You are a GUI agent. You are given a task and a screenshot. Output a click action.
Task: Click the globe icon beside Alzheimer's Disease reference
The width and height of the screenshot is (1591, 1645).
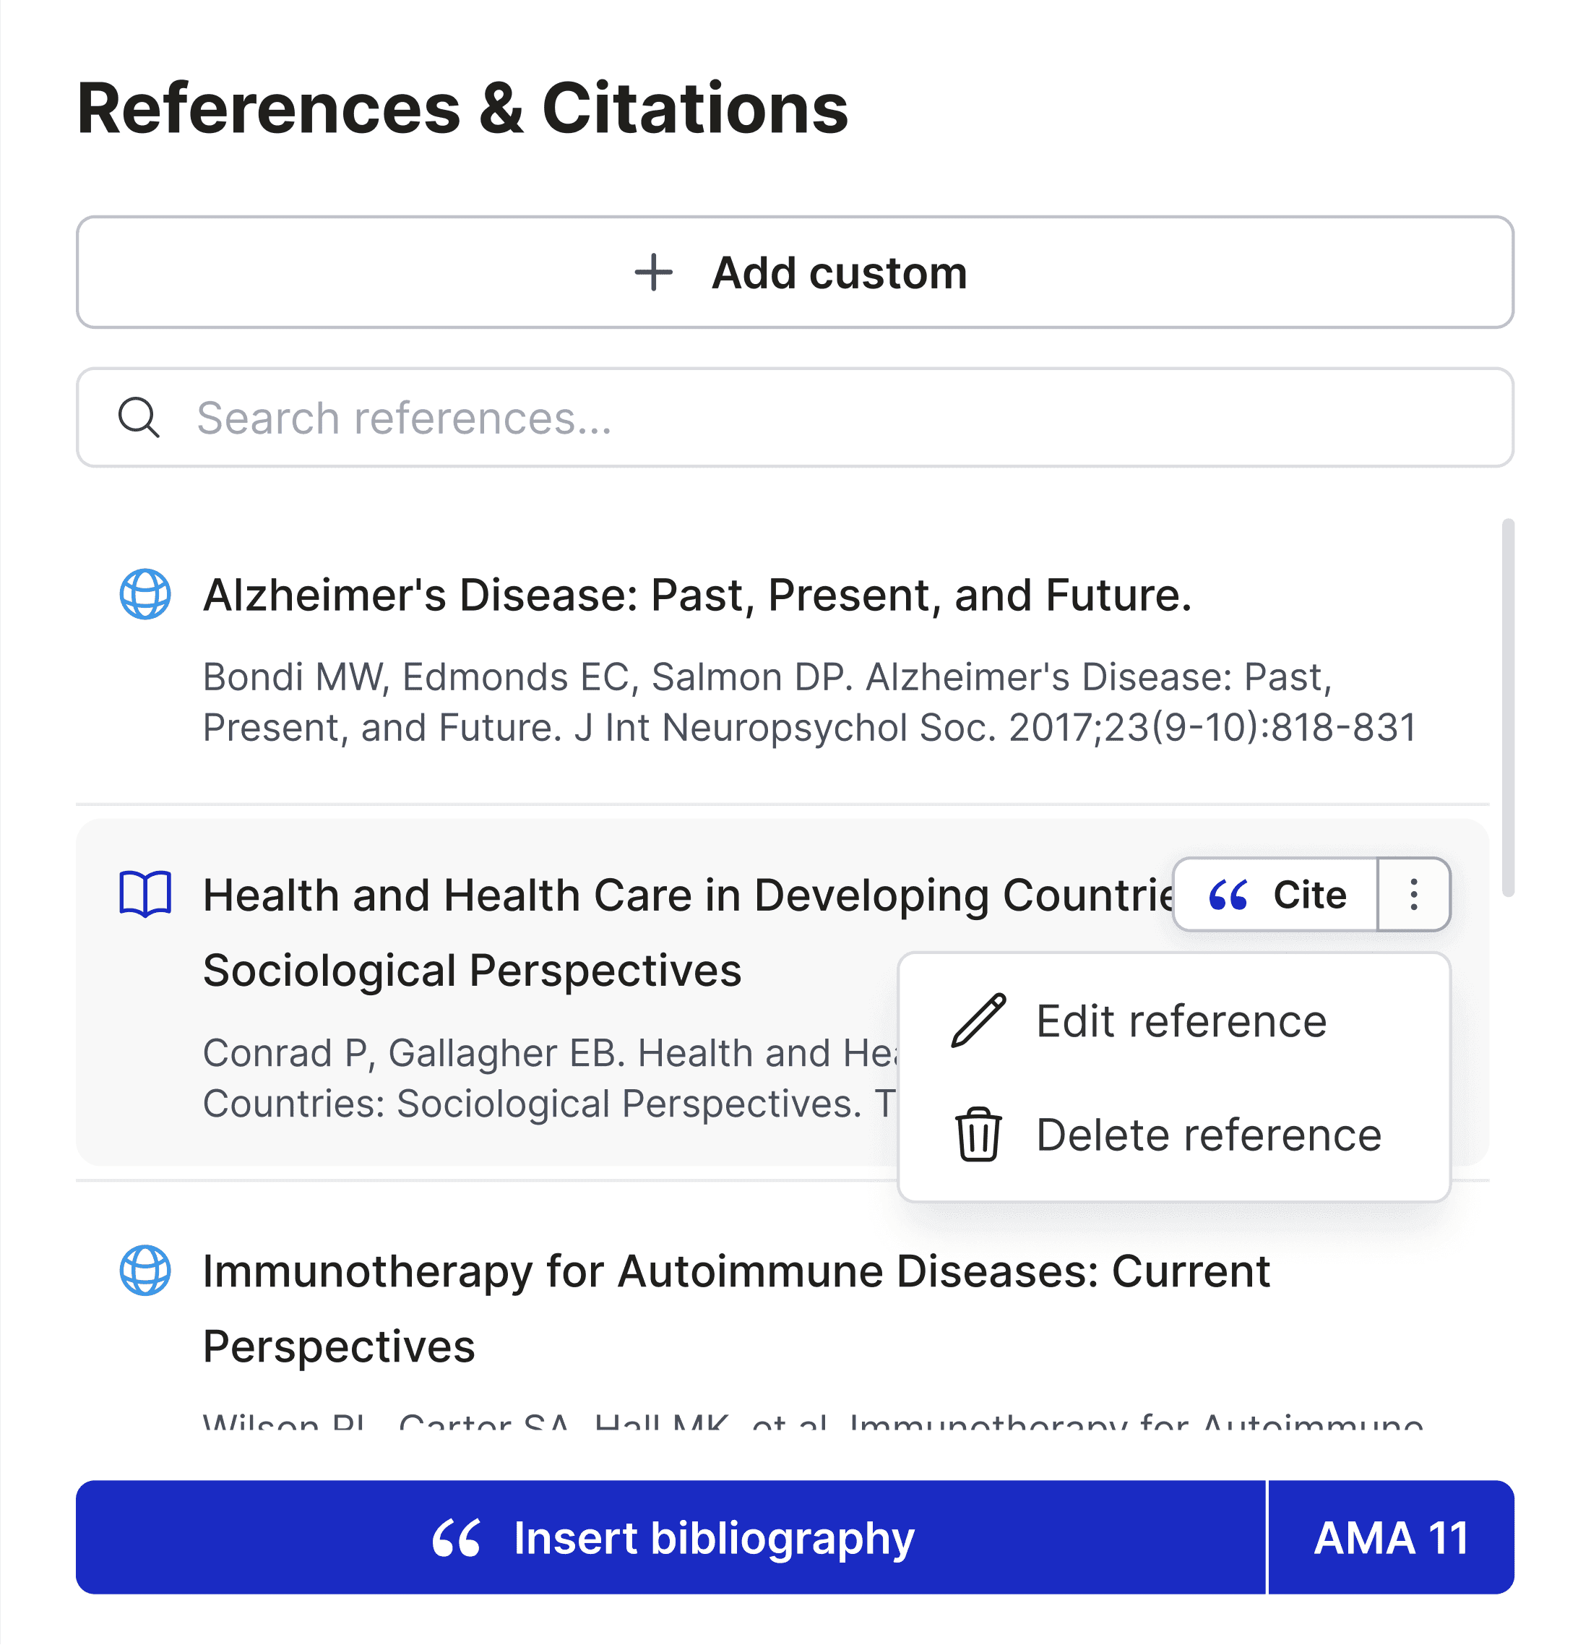click(x=145, y=594)
